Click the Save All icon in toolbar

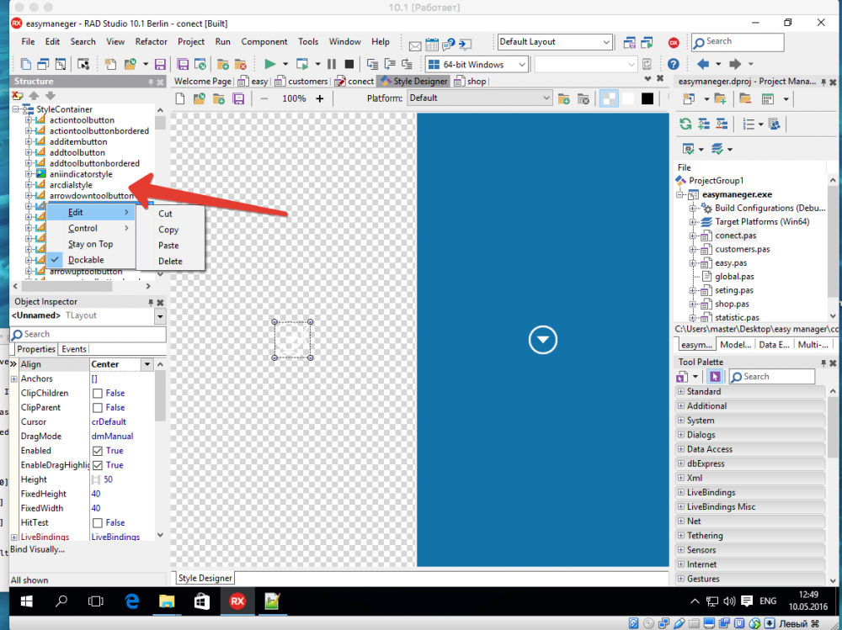[x=183, y=65]
